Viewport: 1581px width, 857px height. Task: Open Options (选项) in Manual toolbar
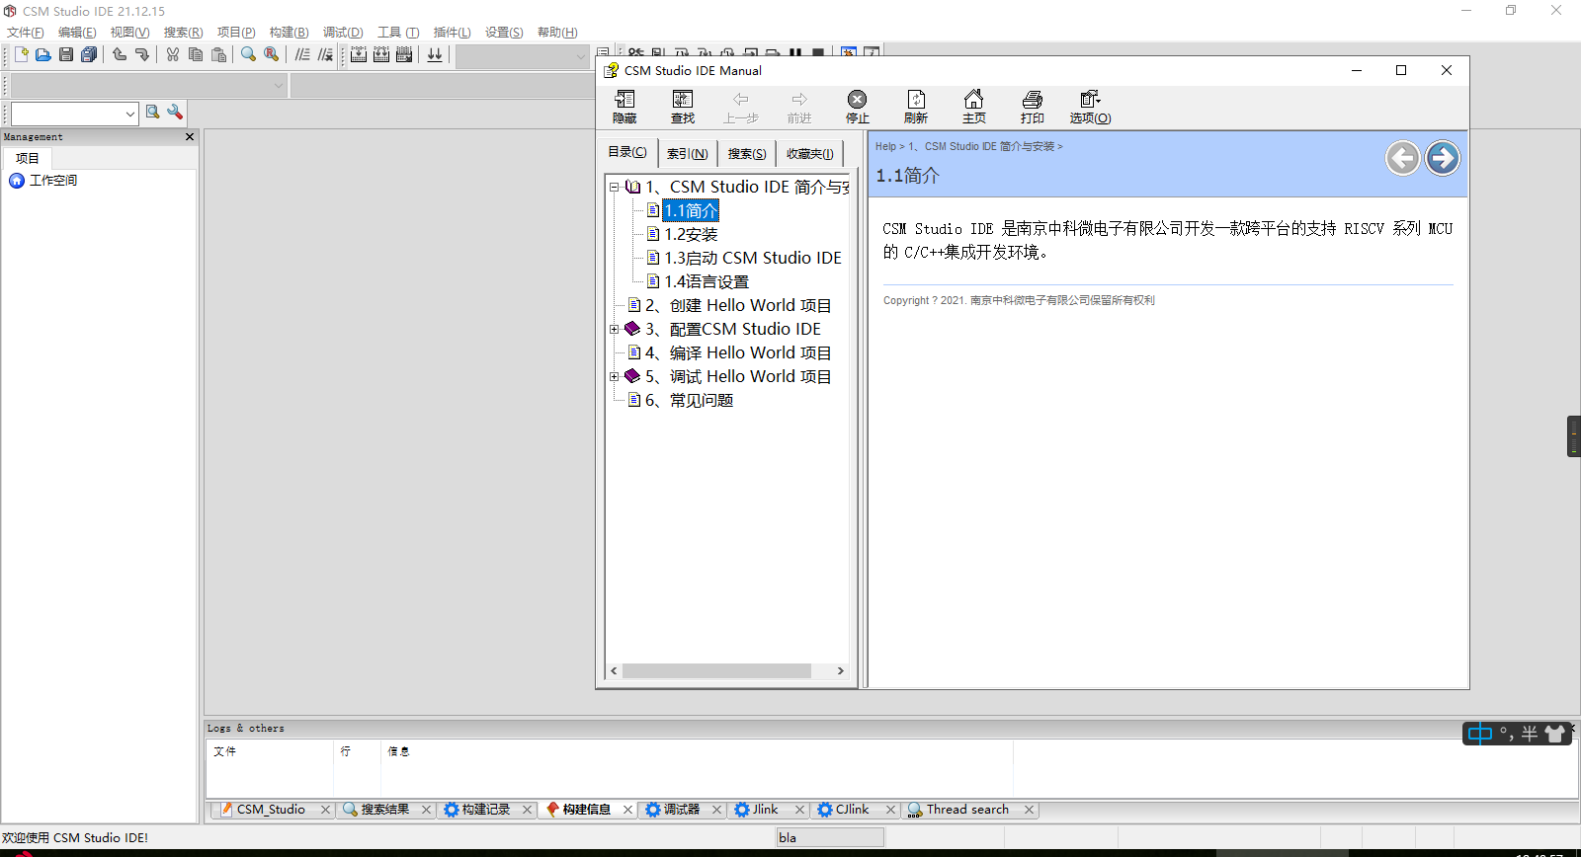pyautogui.click(x=1090, y=107)
